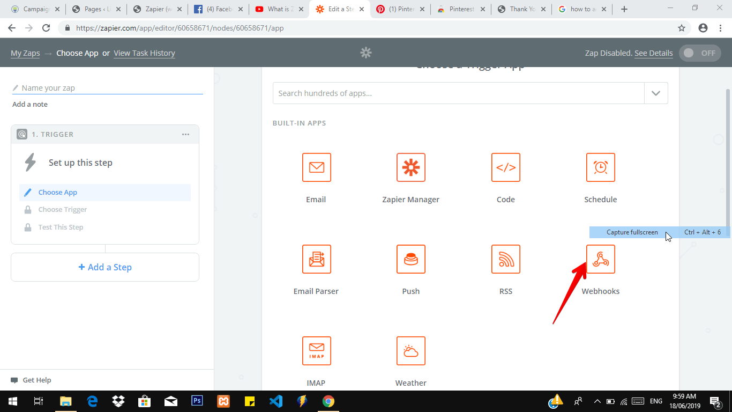Image resolution: width=732 pixels, height=412 pixels.
Task: Bookmark this page with the star icon
Action: coord(682,28)
